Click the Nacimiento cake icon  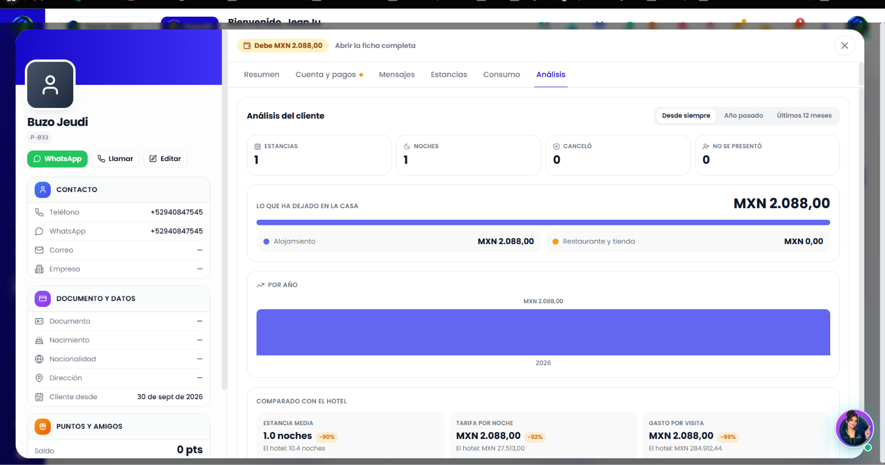(39, 340)
